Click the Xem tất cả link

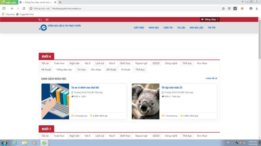pos(211,78)
